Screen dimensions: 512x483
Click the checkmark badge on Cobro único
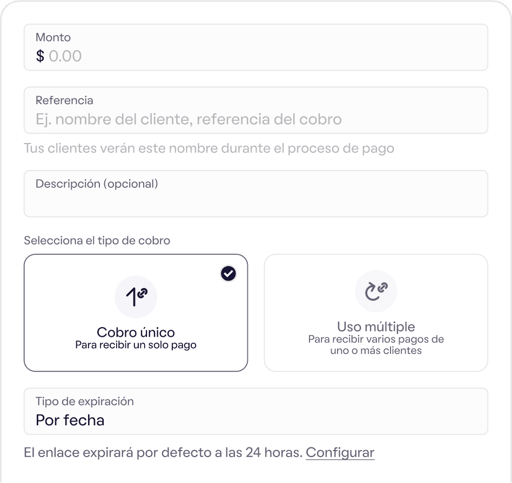click(x=228, y=274)
